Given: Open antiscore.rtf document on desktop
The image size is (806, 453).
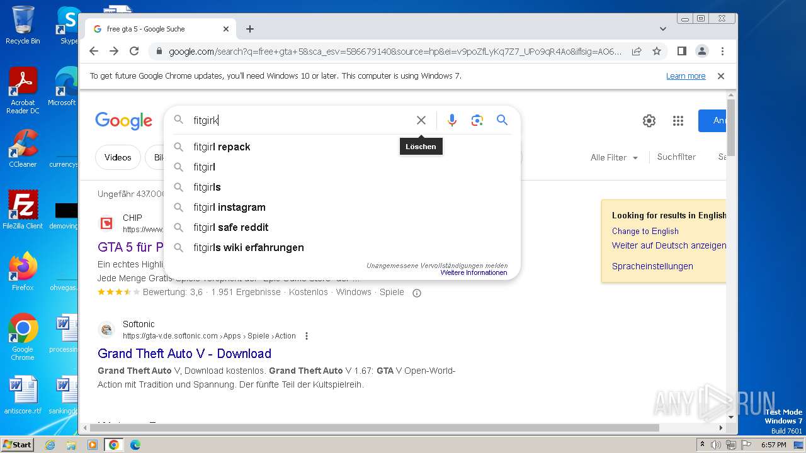Looking at the screenshot, I should (x=23, y=396).
